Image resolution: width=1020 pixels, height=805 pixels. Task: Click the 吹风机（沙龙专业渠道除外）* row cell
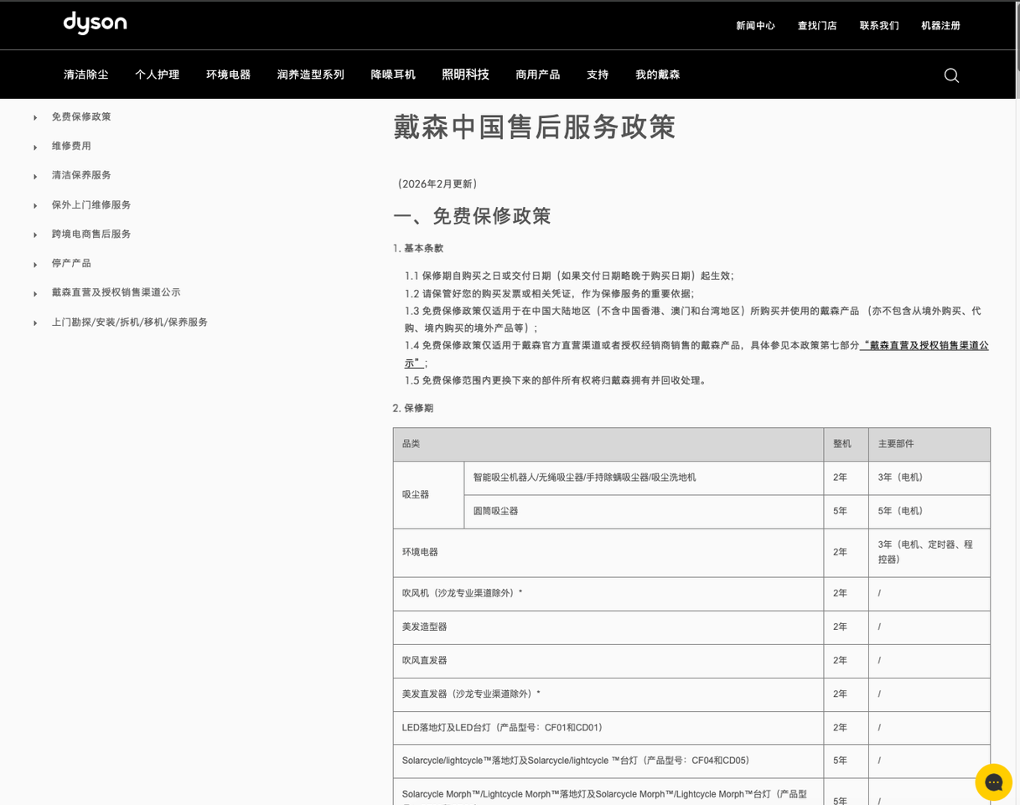coord(608,593)
